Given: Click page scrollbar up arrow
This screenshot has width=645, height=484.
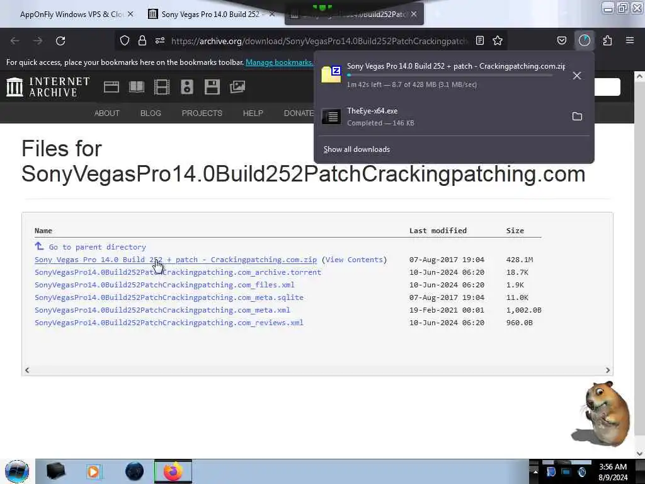Looking at the screenshot, I should [x=639, y=76].
